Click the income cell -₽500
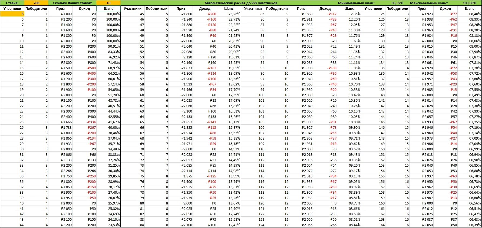 click(84, 68)
